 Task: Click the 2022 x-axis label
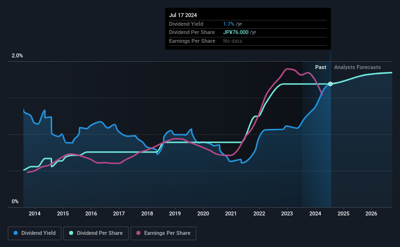point(259,213)
